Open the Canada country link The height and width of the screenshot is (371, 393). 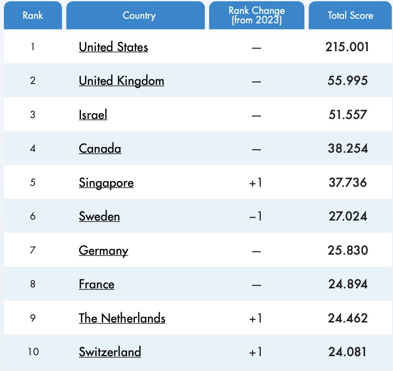[x=100, y=149]
